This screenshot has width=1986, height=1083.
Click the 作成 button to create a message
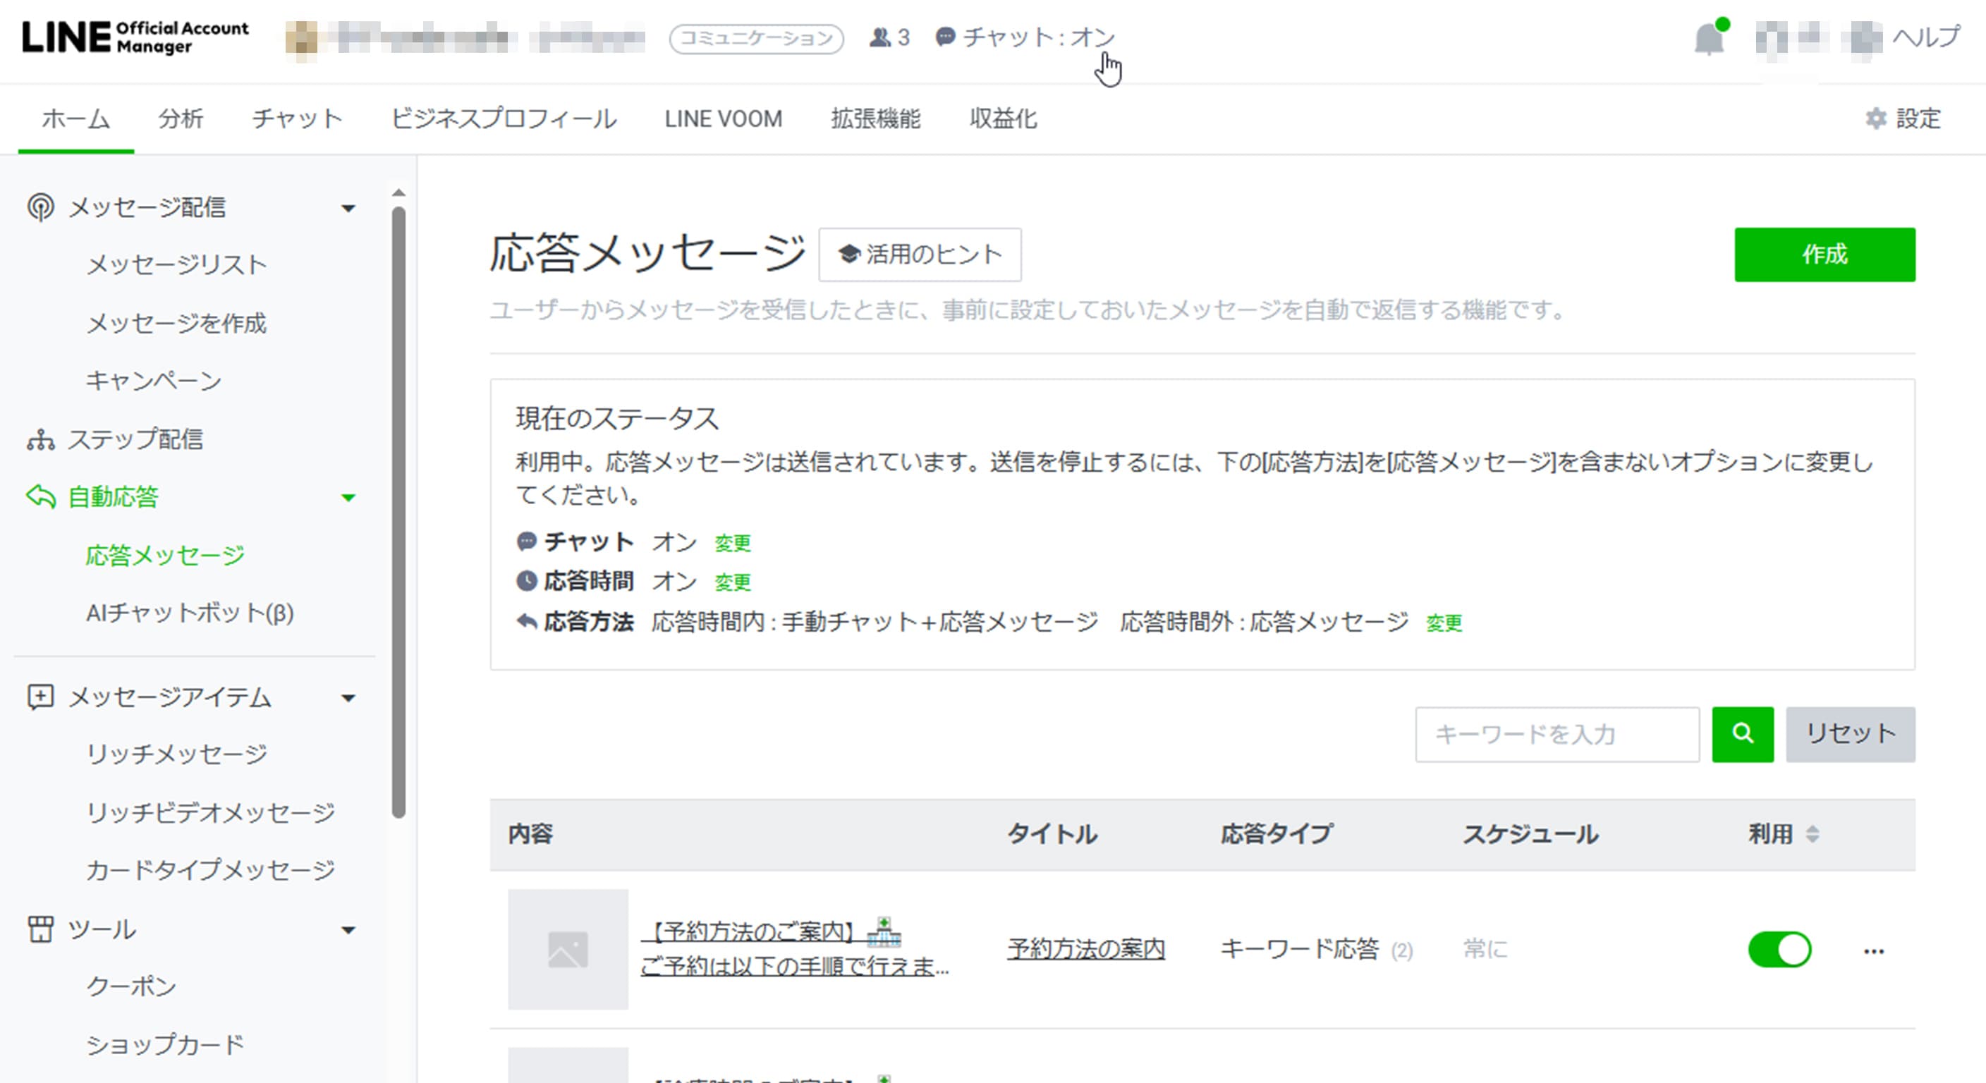(1825, 255)
